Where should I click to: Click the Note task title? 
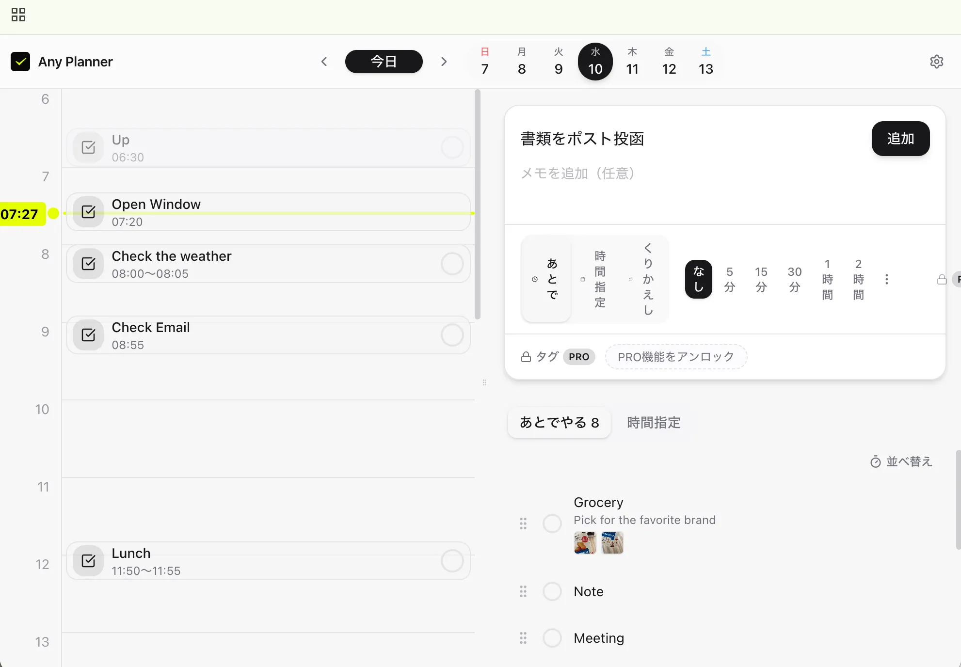tap(589, 591)
